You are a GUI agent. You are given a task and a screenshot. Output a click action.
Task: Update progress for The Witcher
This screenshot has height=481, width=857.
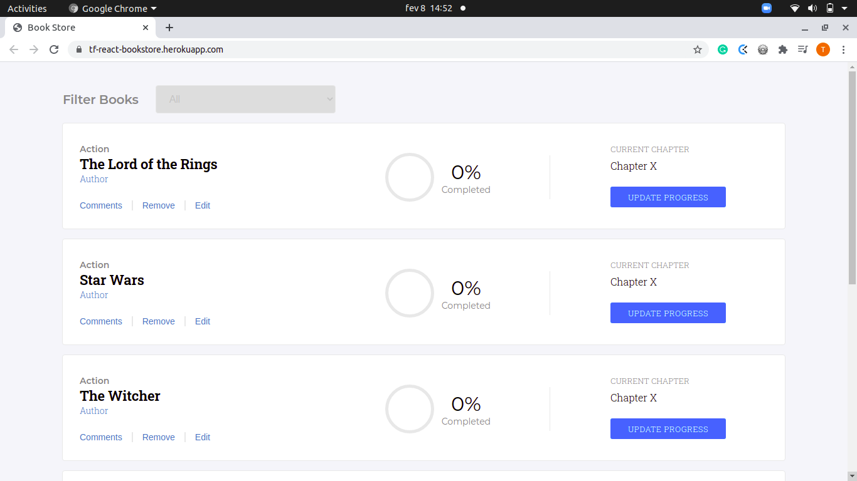668,429
